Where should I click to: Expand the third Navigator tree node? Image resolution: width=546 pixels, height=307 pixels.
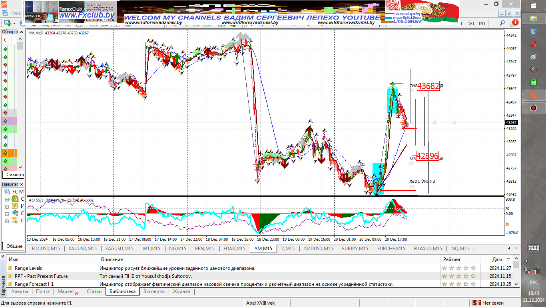tap(6, 213)
